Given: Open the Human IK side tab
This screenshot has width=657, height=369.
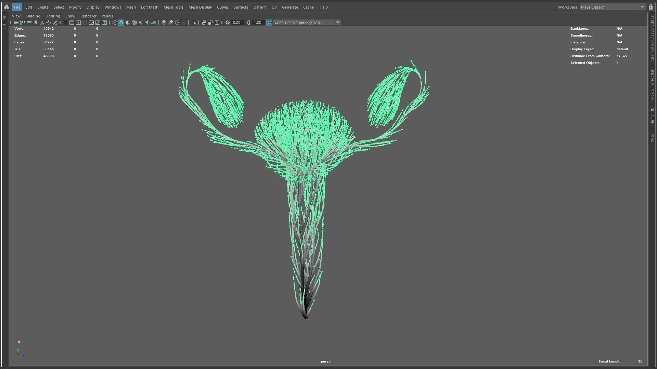Looking at the screenshot, I should pyautogui.click(x=652, y=117).
